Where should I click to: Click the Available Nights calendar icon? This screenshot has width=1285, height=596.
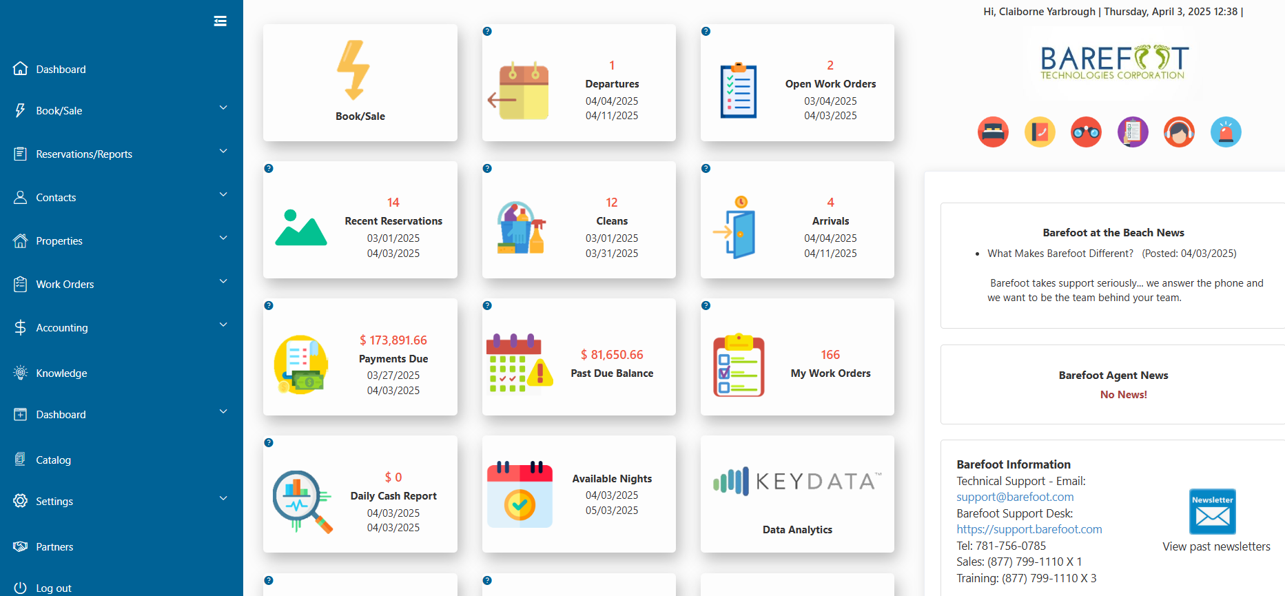coord(520,495)
